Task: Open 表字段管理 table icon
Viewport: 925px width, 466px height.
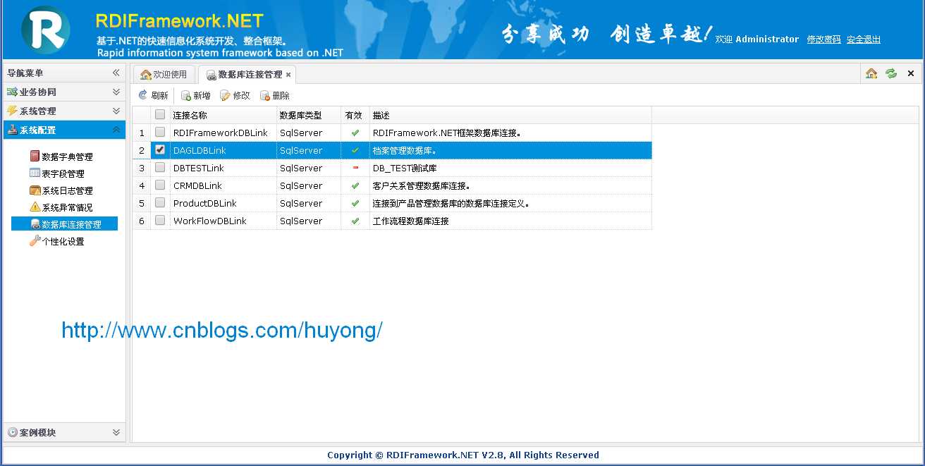Action: 35,173
